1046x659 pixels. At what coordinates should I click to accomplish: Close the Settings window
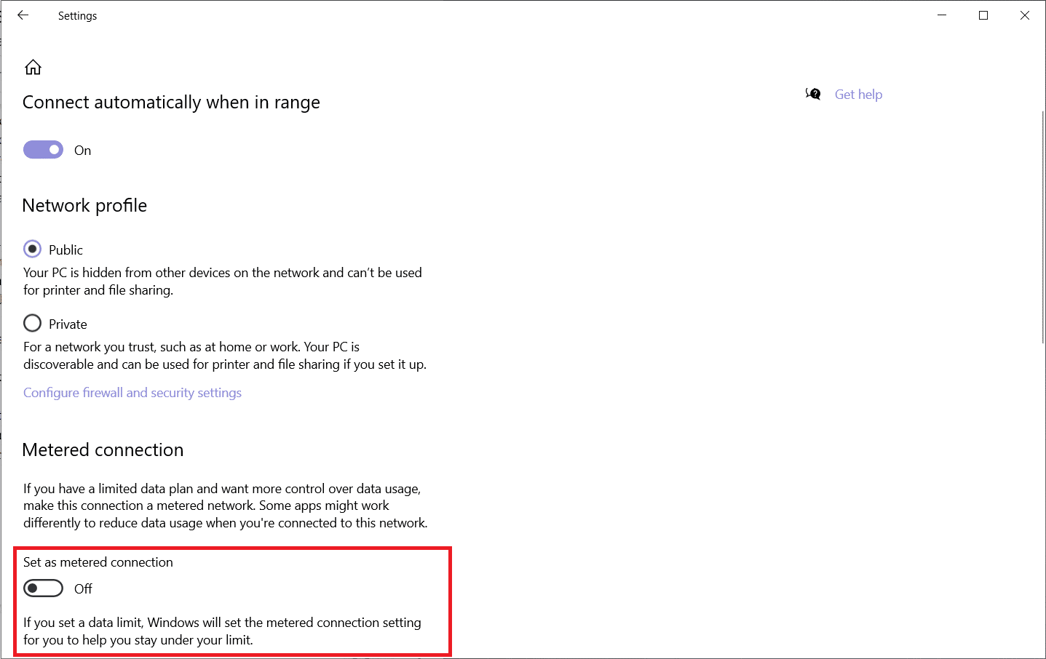[x=1025, y=15]
